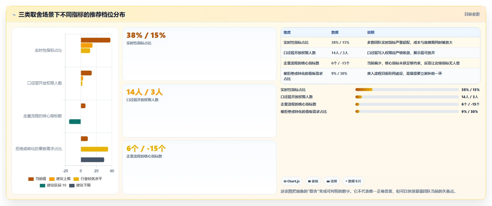
Task: Open the 14人 / 3人 data card
Action: pyautogui.click(x=199, y=111)
